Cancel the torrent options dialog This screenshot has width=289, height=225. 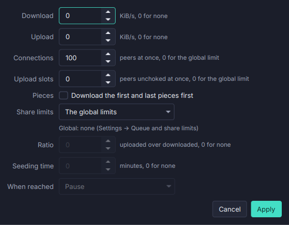point(230,209)
